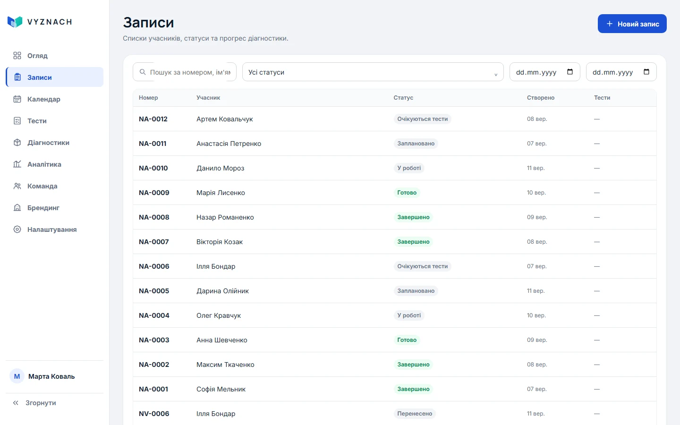Click the Створено column header
Viewport: 680px width, 425px height.
[x=541, y=98]
